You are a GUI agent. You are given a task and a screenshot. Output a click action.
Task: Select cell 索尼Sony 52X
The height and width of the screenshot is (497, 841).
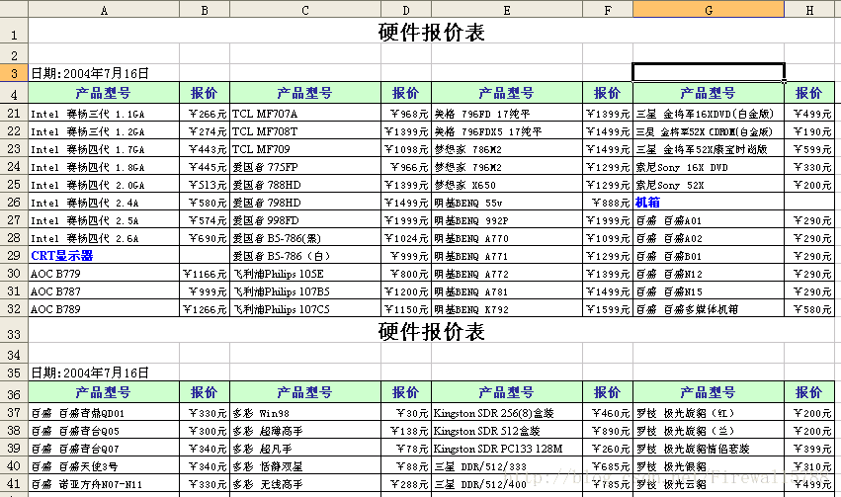click(709, 185)
